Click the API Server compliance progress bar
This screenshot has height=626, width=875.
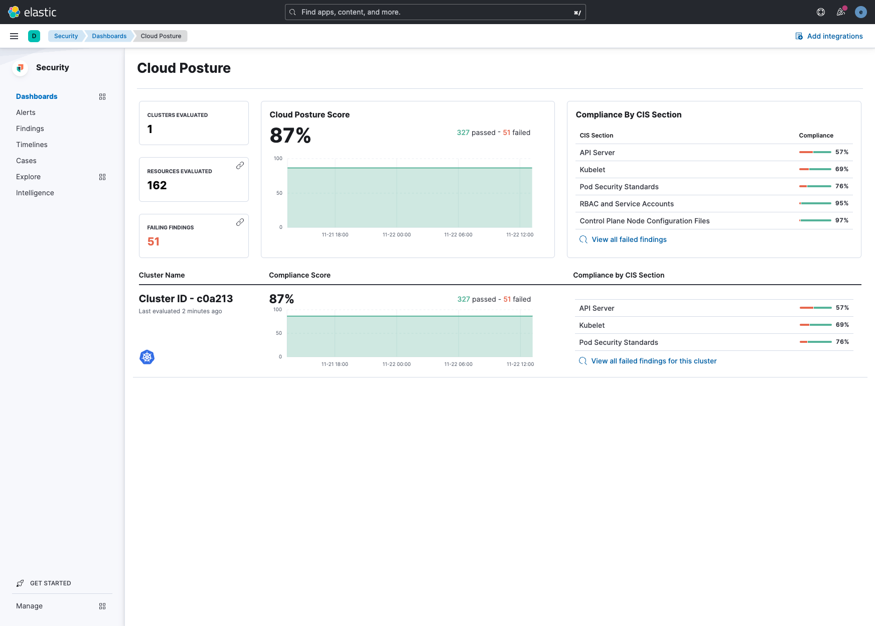pos(815,152)
